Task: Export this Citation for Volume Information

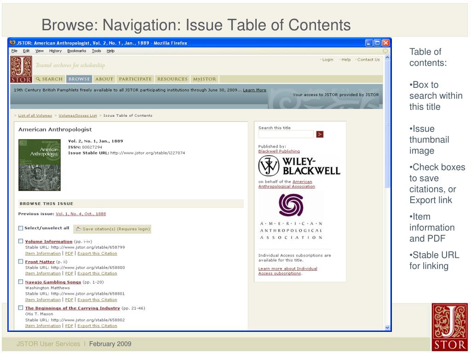Action: click(98, 253)
